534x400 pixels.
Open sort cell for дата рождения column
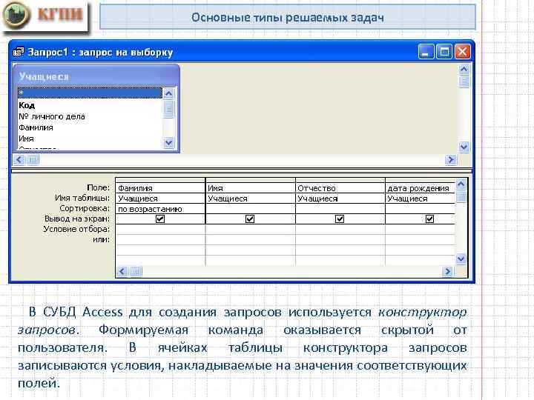(421, 209)
